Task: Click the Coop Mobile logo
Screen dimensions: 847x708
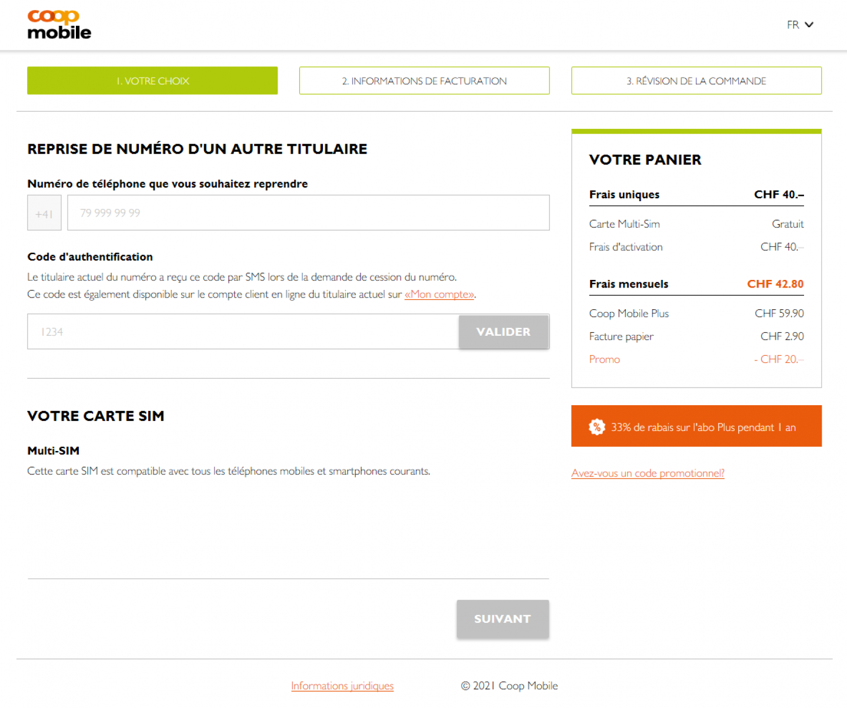Action: click(x=59, y=25)
